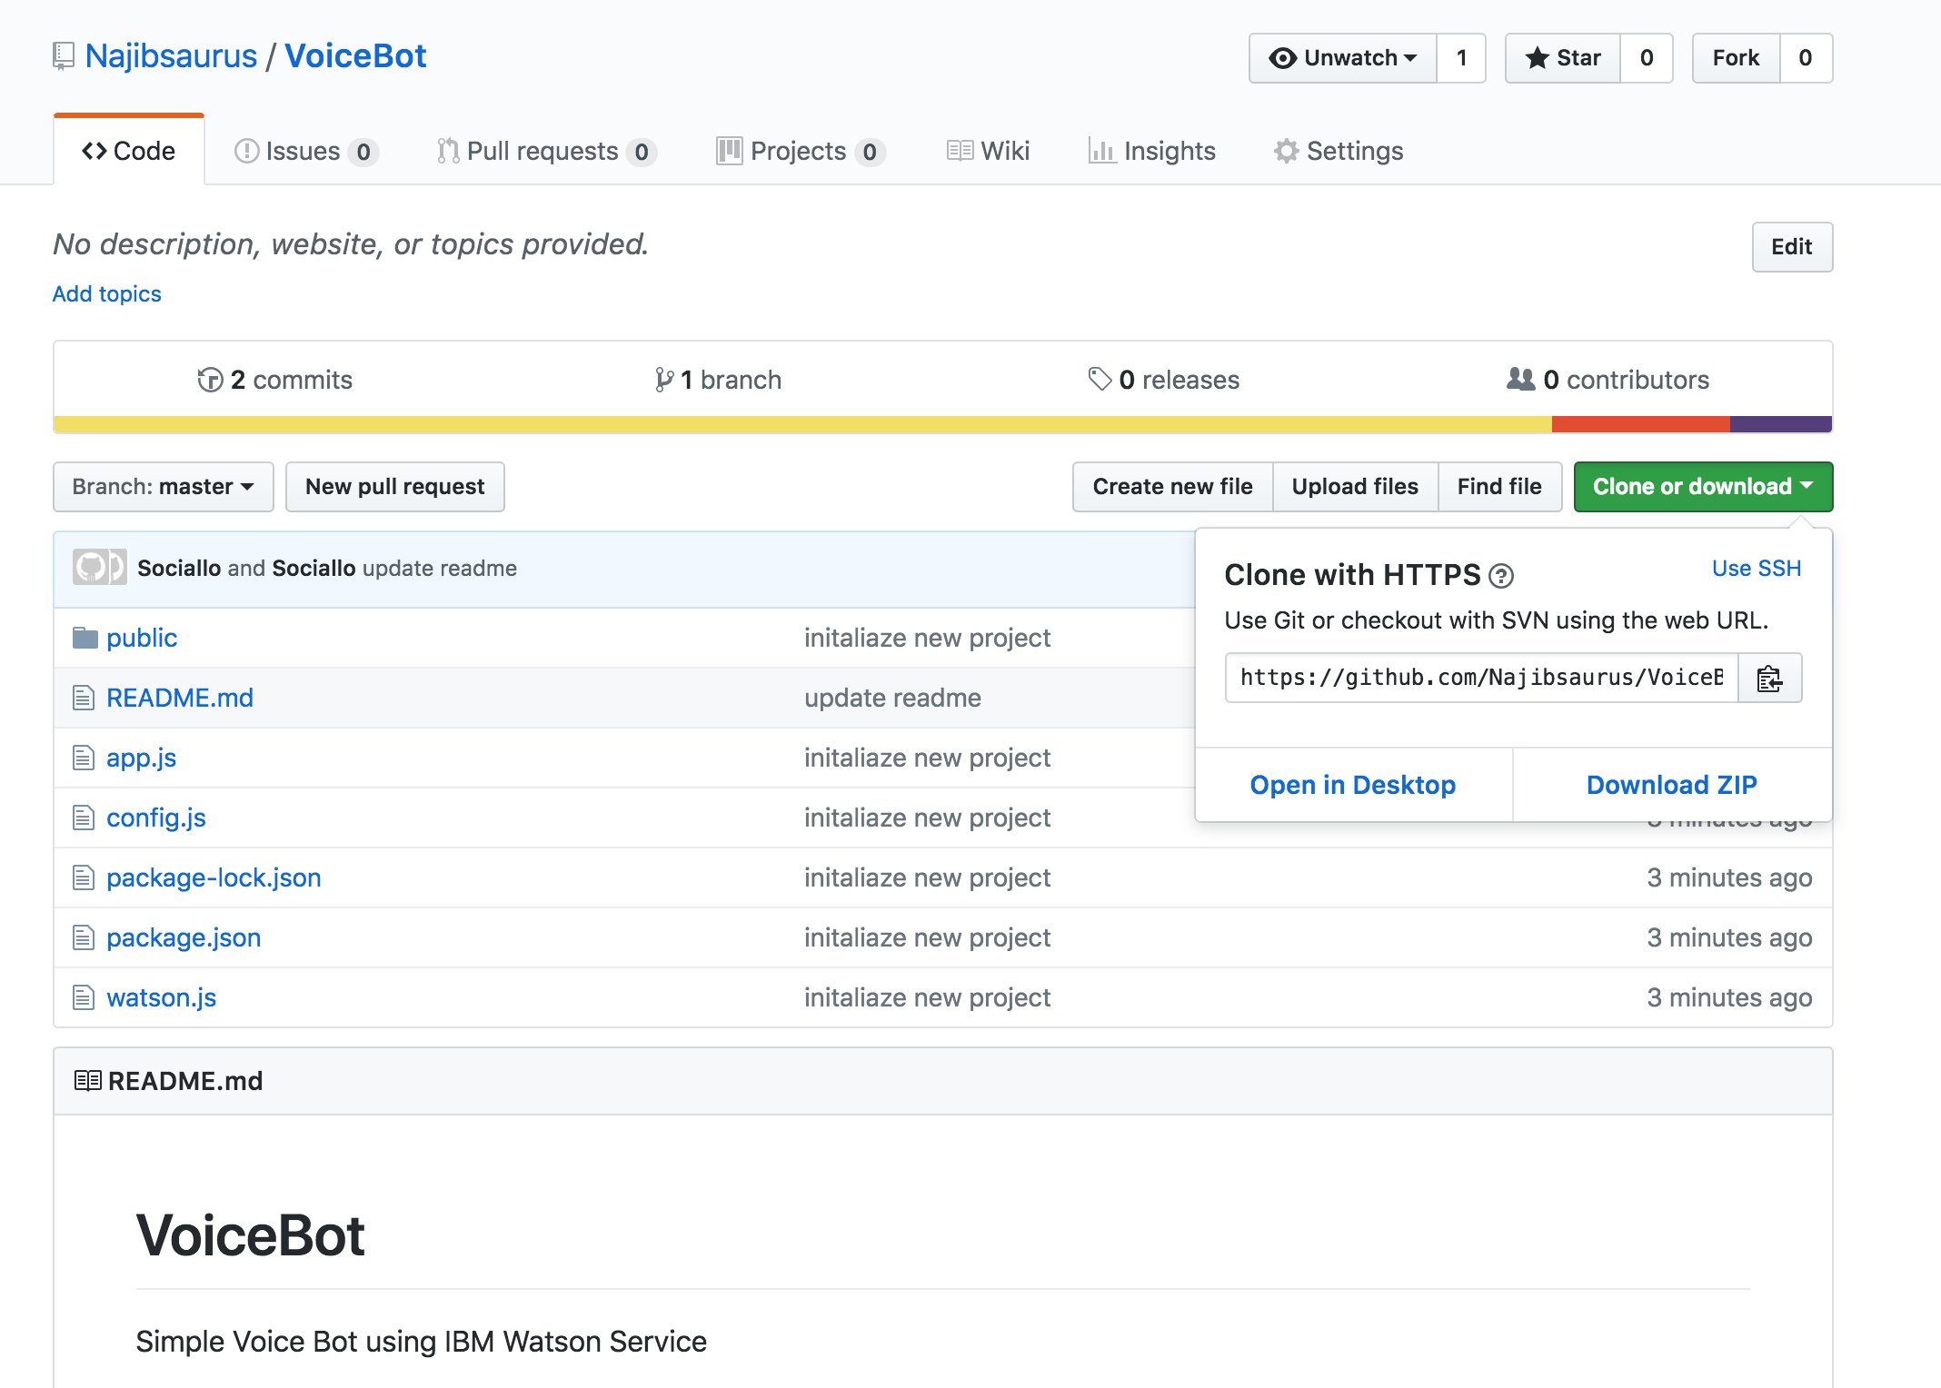
Task: Click the commits history clock icon
Action: [210, 380]
